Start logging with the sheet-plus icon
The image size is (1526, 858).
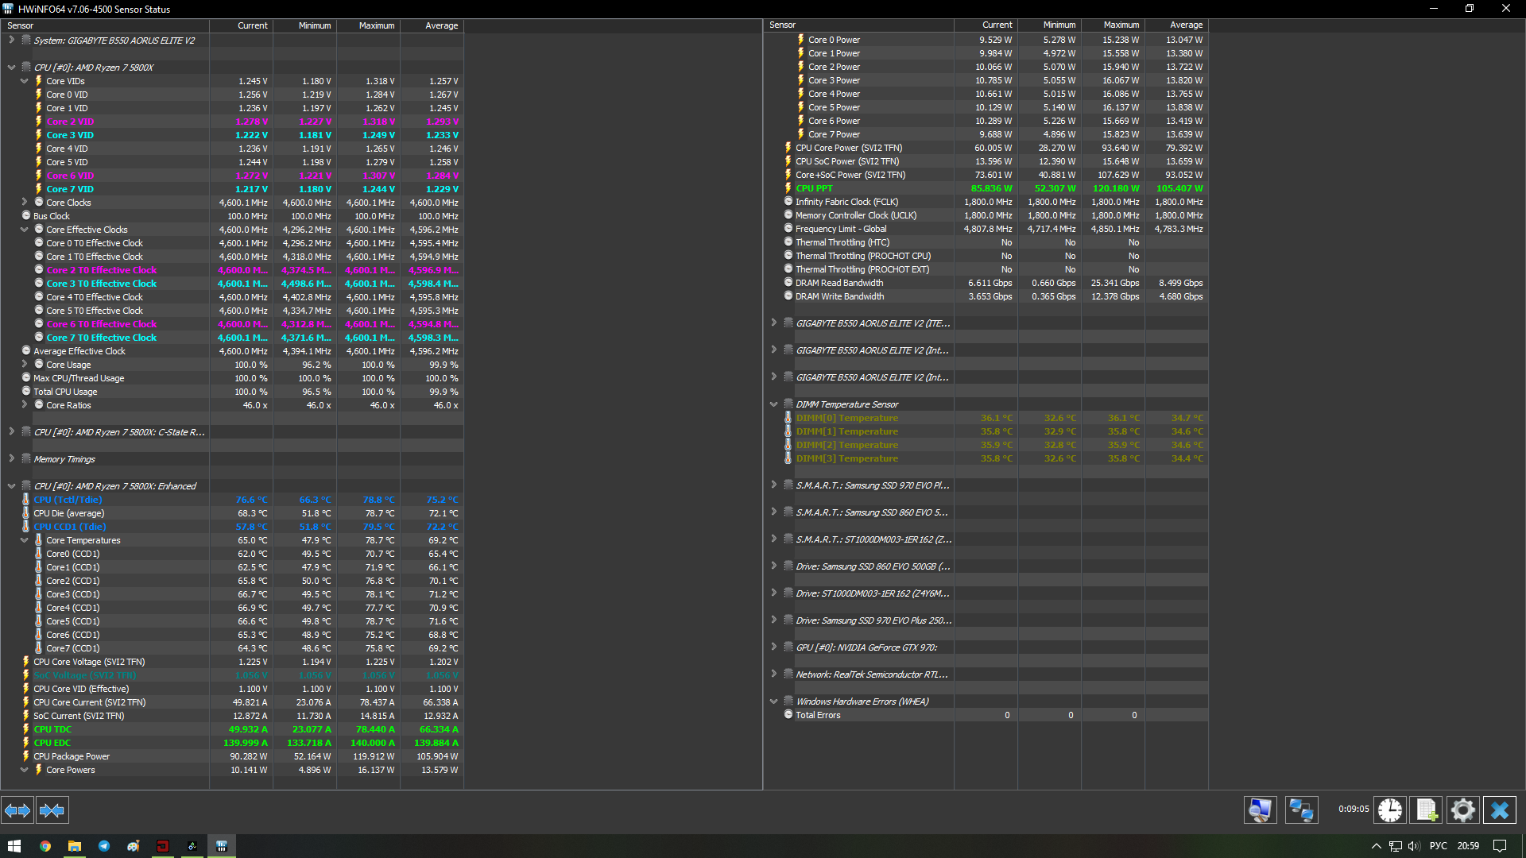[1427, 810]
